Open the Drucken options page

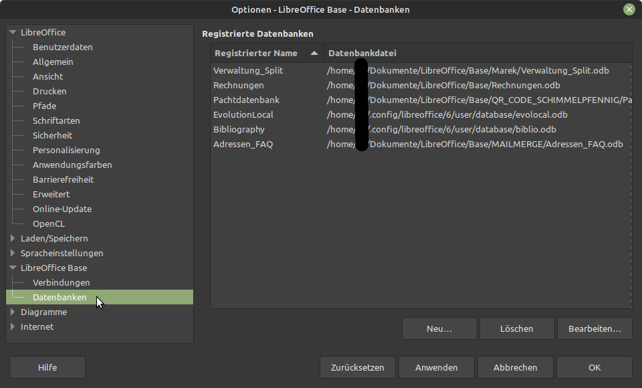pos(49,92)
